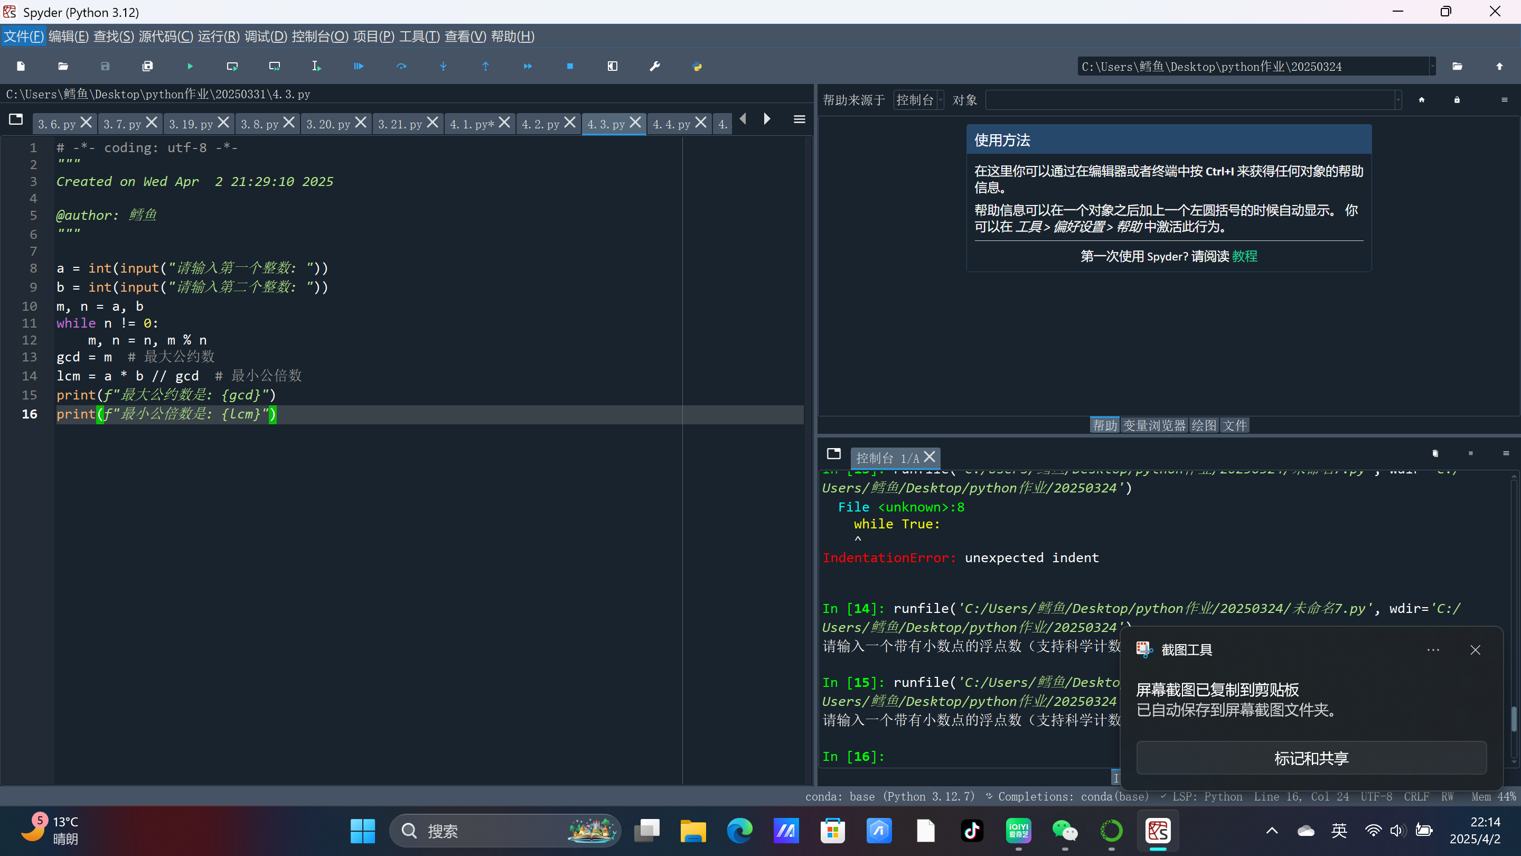Image resolution: width=1521 pixels, height=856 pixels.
Task: Click Maximize current pane icon
Action: 612,66
